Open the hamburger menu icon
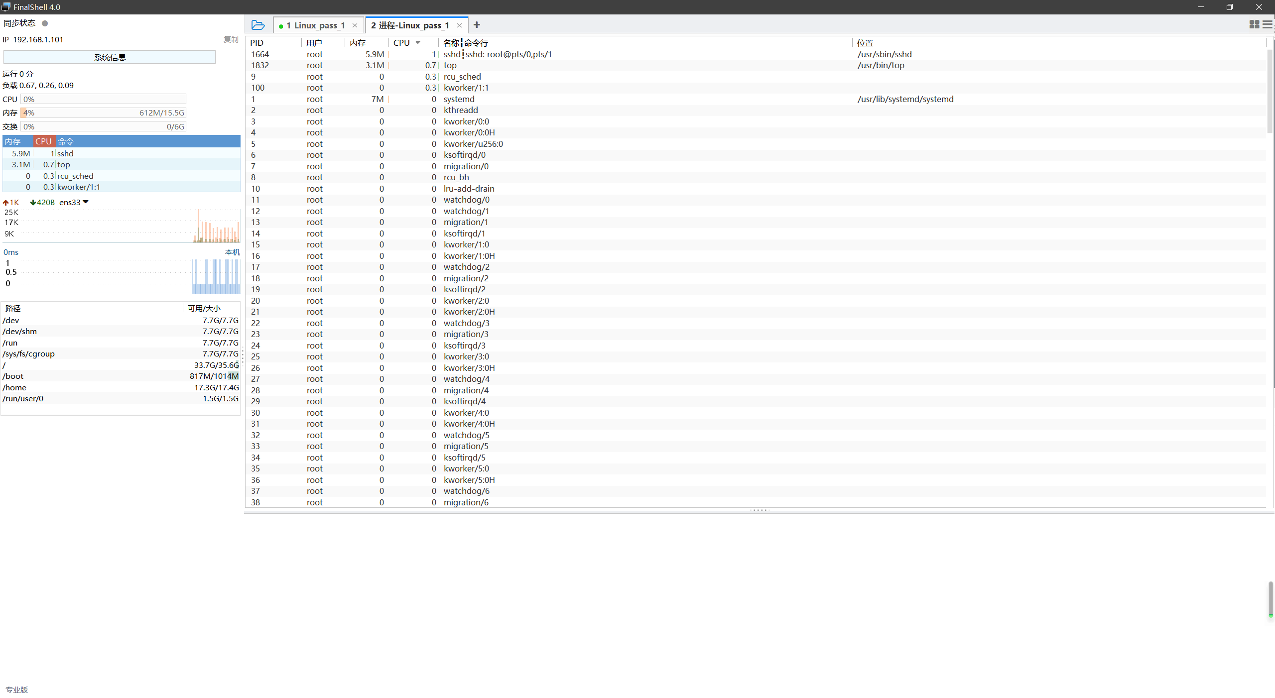This screenshot has width=1275, height=698. coord(1267,24)
